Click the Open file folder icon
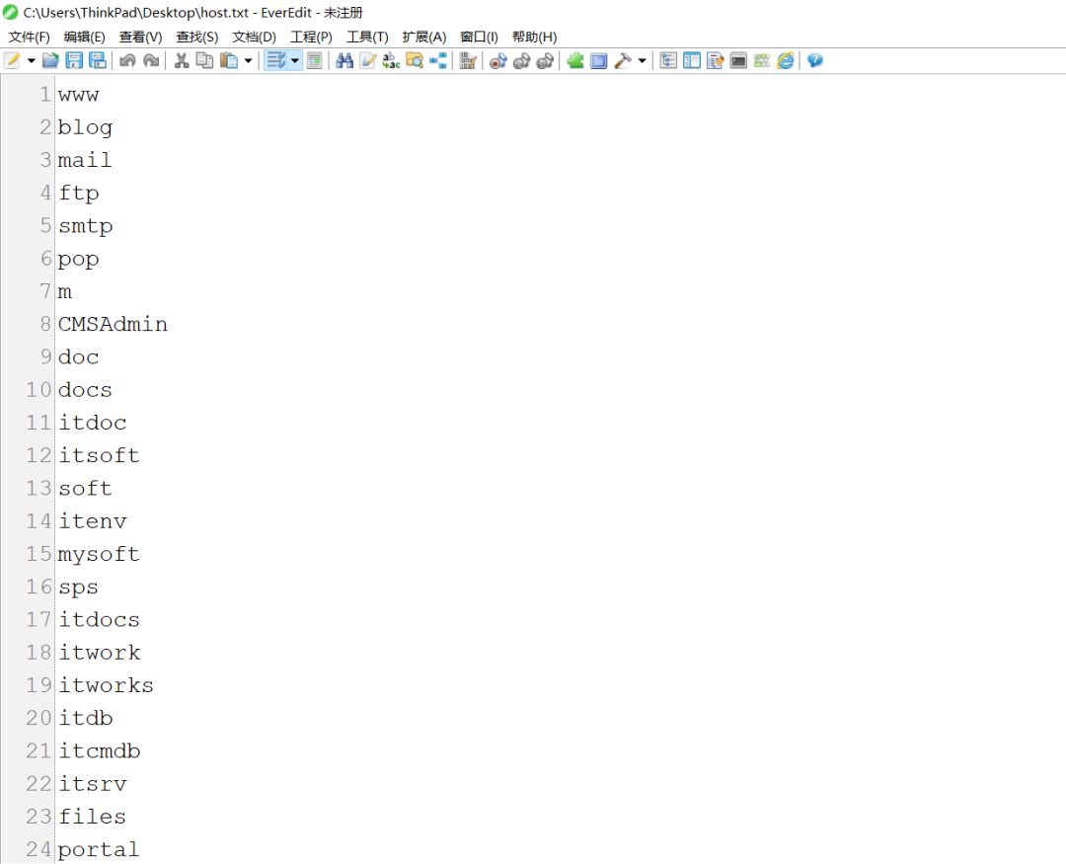 click(50, 60)
